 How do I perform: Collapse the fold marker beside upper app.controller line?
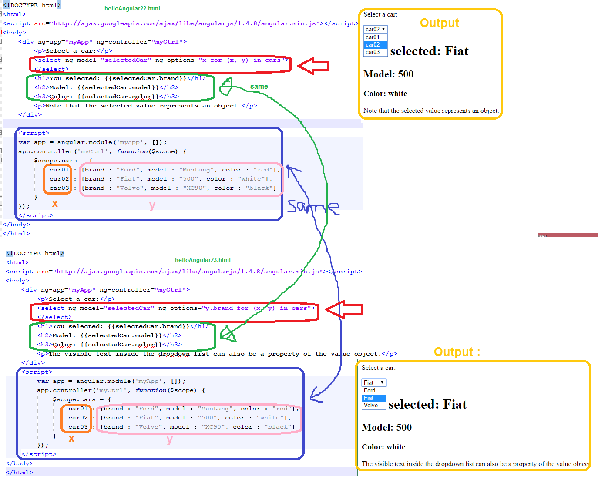pyautogui.click(x=1, y=151)
